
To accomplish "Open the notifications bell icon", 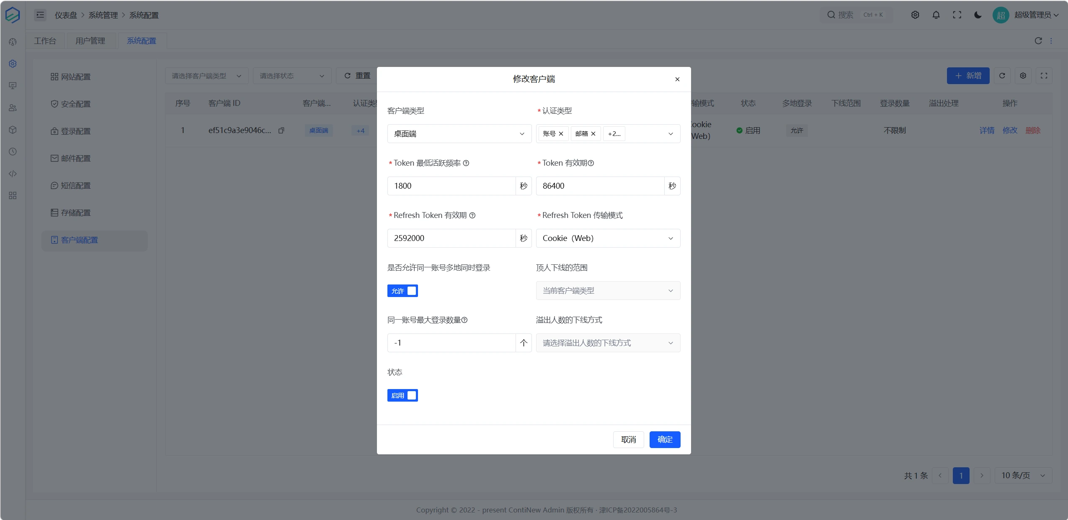I will [936, 15].
